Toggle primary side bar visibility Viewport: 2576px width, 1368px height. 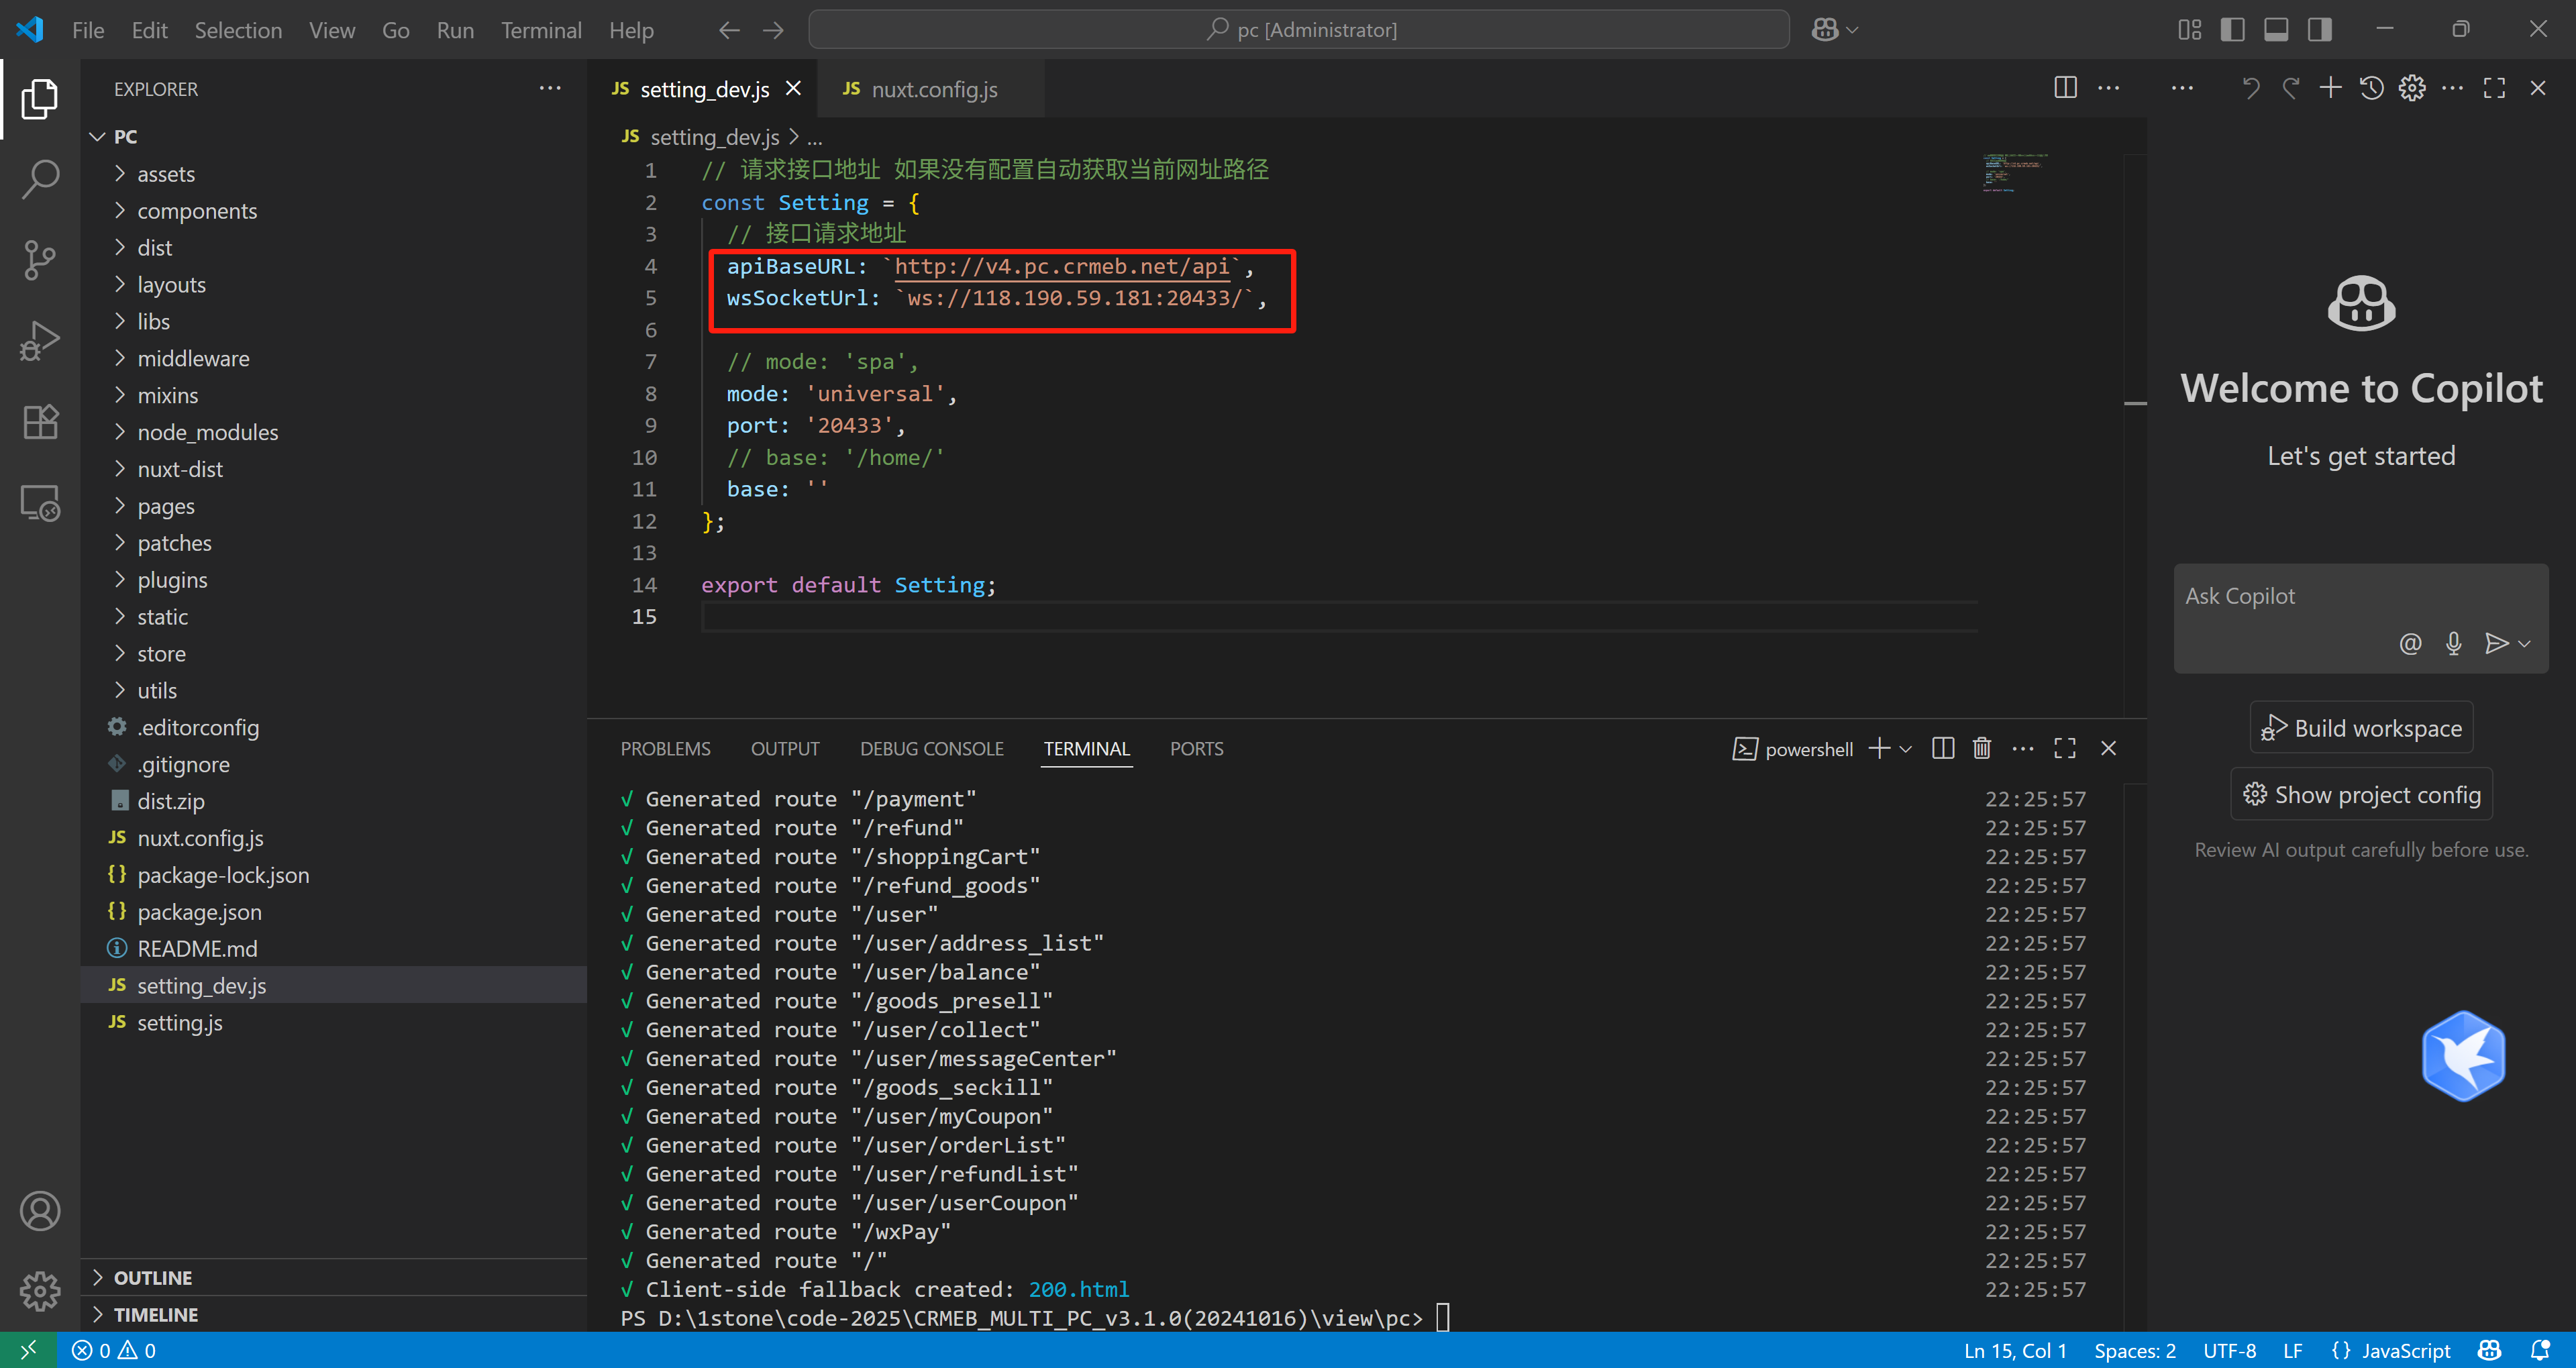tap(2232, 30)
